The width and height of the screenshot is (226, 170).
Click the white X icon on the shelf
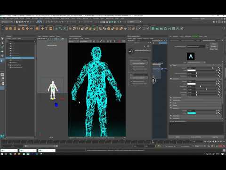coord(182,28)
